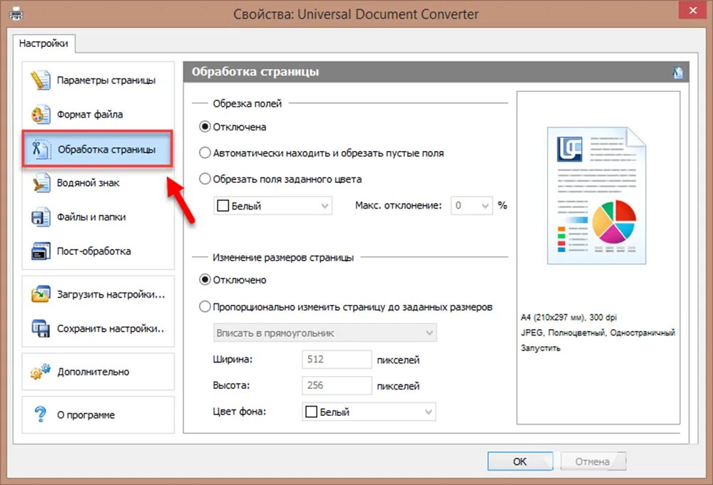Select Автоматически находить и обрезать пустые поля
Screen dimensions: 713x485
[x=322, y=153]
